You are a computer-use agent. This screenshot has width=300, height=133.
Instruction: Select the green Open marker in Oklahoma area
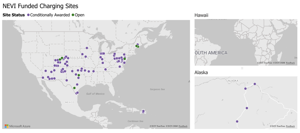(79, 75)
